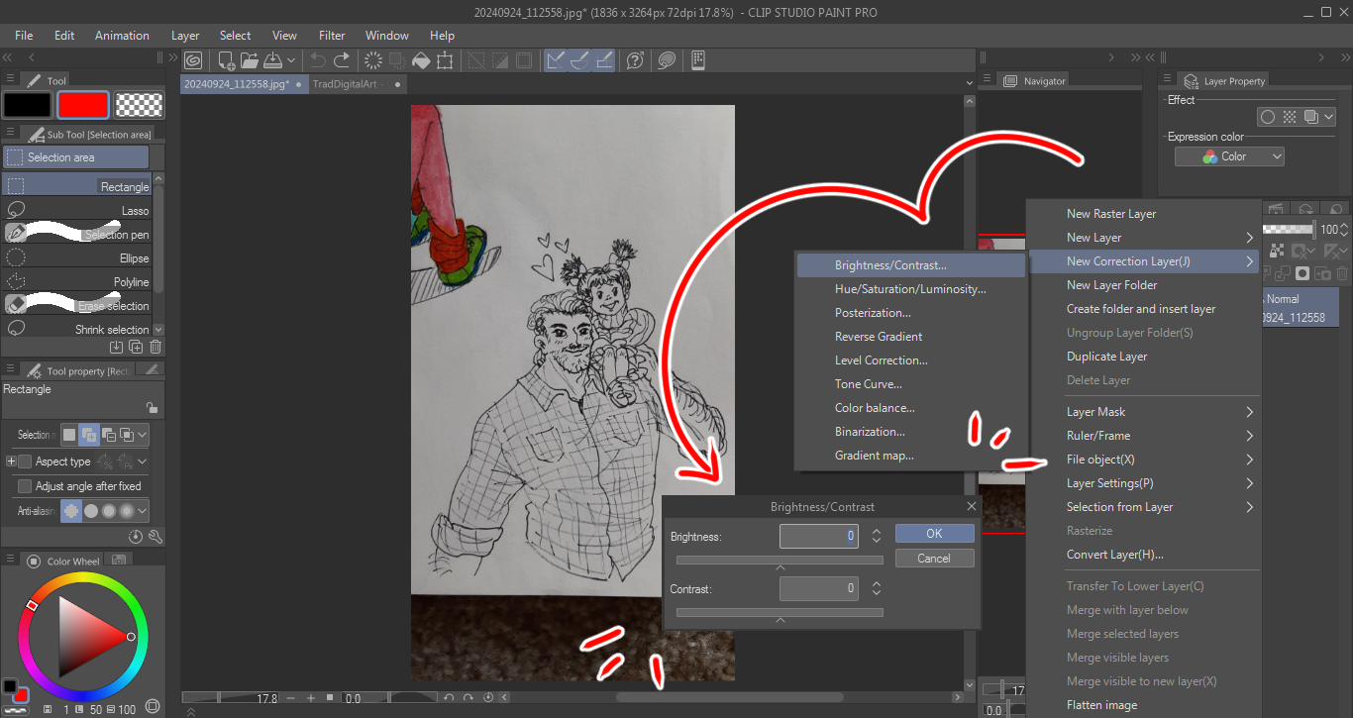Expand the Save icon dropdown arrow
This screenshot has width=1353, height=718.
tap(291, 60)
